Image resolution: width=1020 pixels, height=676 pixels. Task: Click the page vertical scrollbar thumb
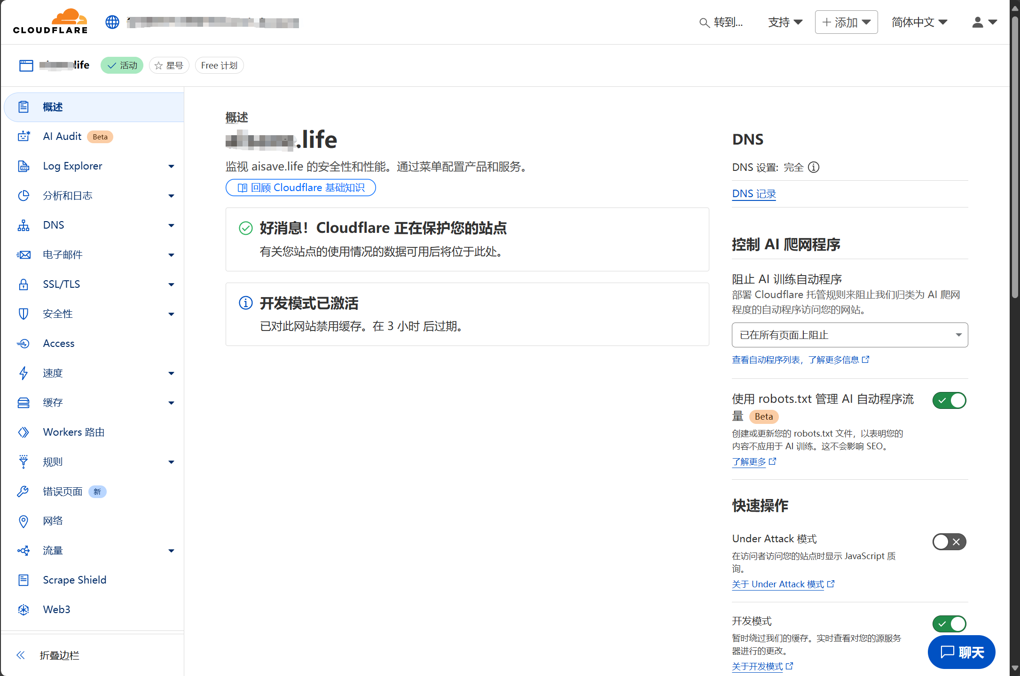point(1015,157)
